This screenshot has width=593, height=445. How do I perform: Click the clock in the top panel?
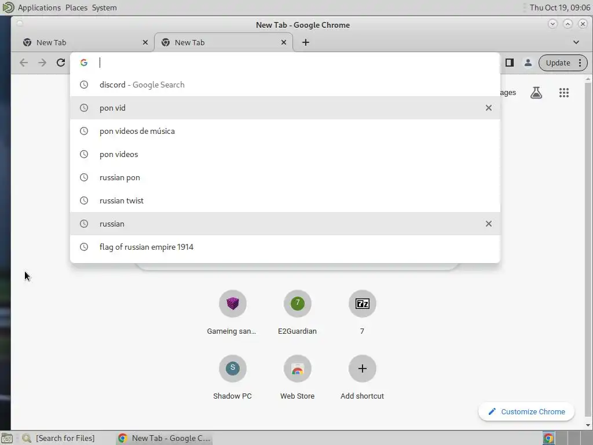pyautogui.click(x=560, y=8)
